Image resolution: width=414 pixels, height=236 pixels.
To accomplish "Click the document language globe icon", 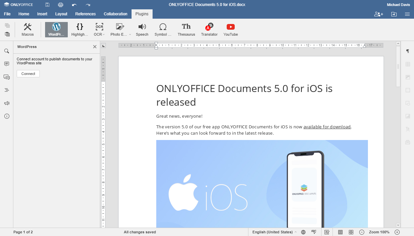I will pyautogui.click(x=303, y=232).
